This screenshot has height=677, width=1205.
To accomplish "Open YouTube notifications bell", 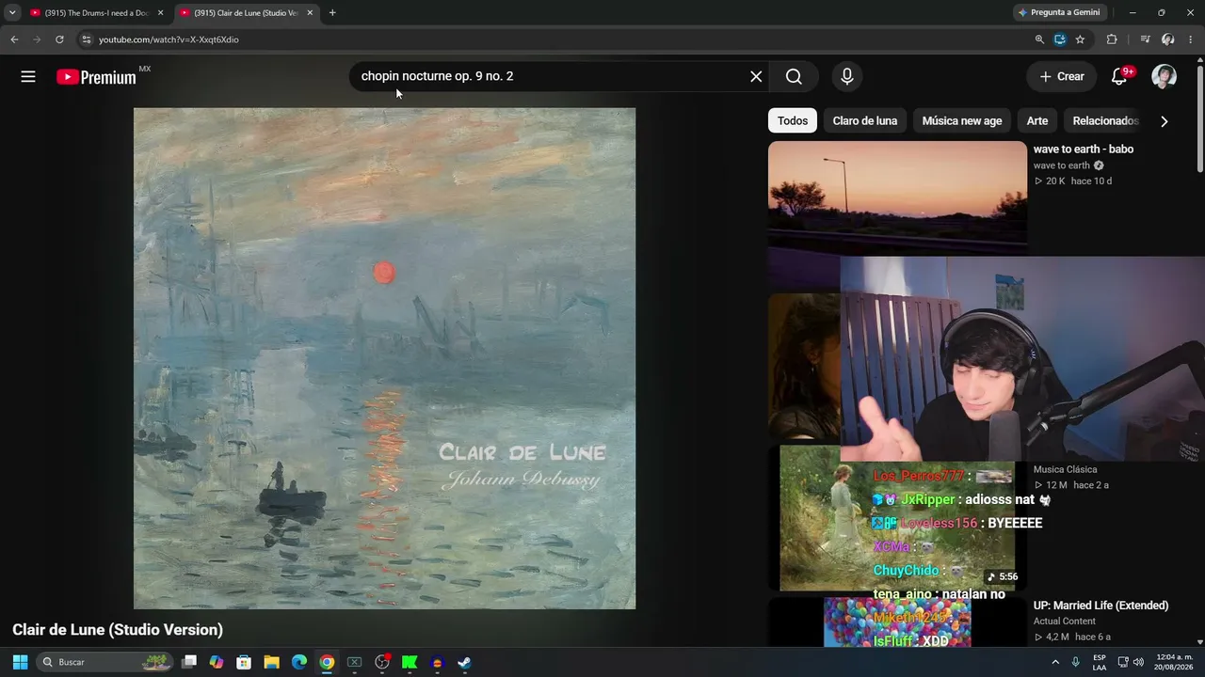I will pyautogui.click(x=1119, y=77).
